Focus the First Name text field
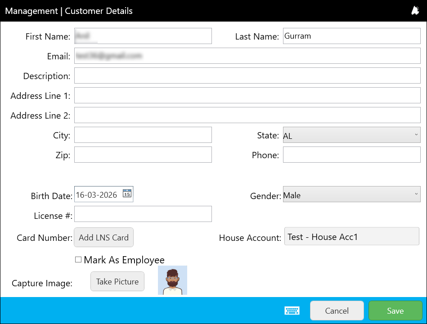 143,36
